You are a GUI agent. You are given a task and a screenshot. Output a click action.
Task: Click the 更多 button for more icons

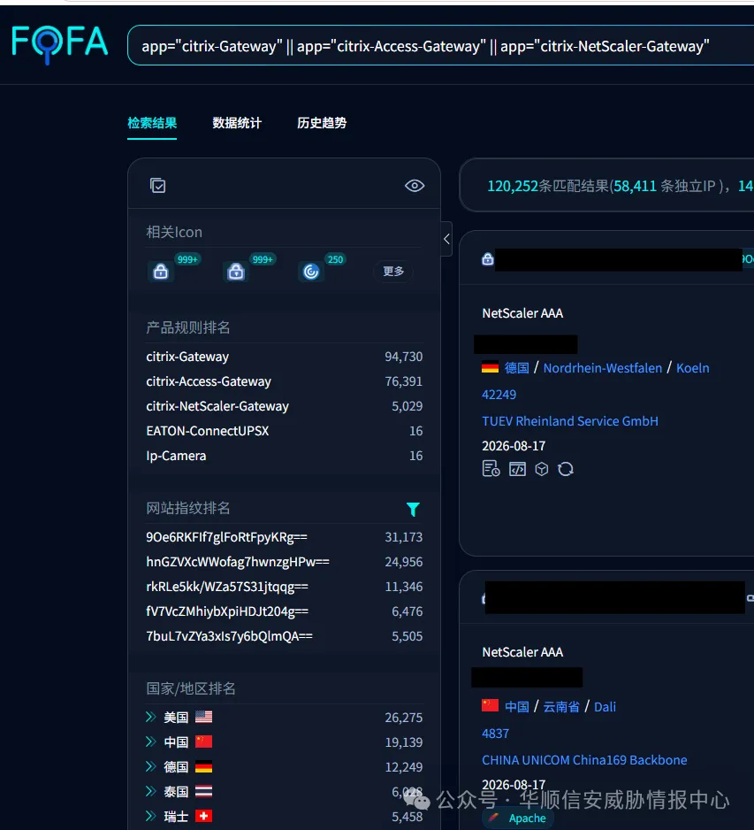(x=393, y=272)
